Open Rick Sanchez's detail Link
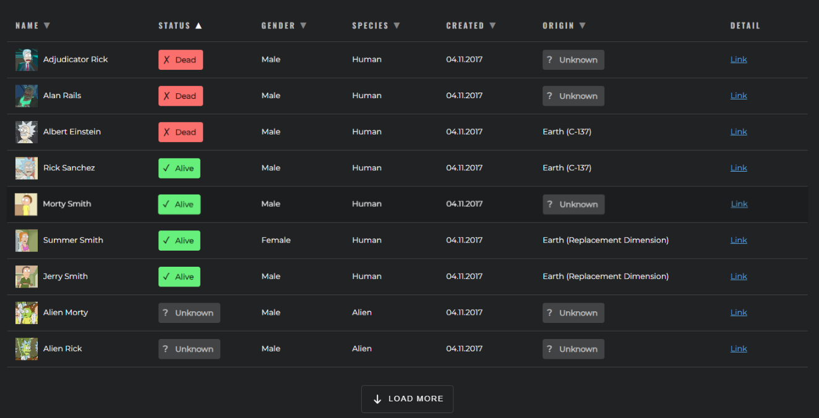The width and height of the screenshot is (819, 418). click(x=739, y=168)
